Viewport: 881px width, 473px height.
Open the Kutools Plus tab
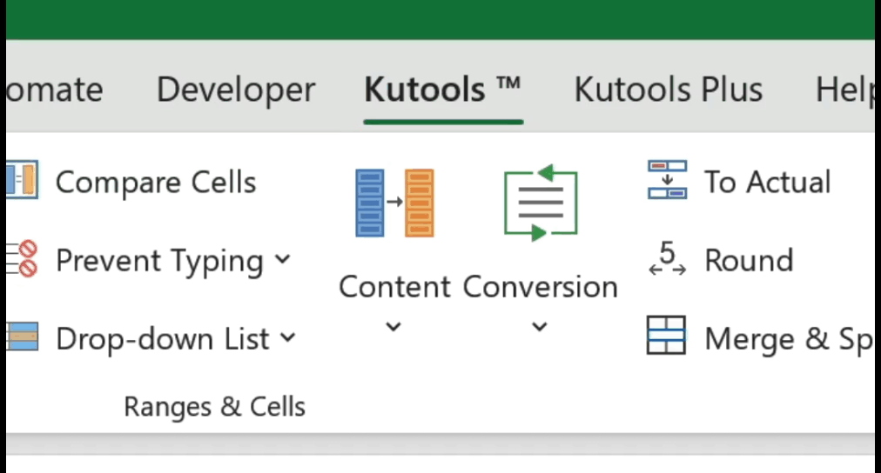pyautogui.click(x=668, y=90)
